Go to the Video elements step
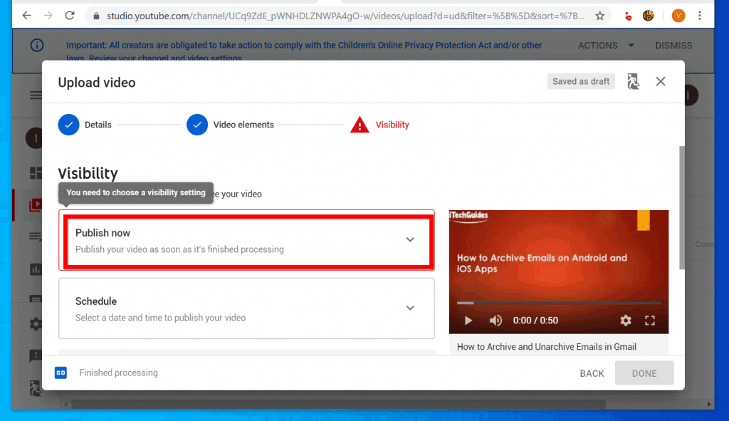Screen dimensions: 729x421 pyautogui.click(x=230, y=125)
